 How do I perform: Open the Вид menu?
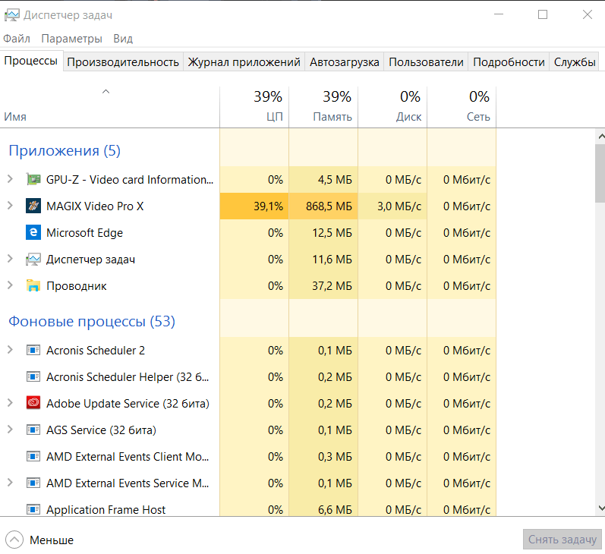pos(123,39)
